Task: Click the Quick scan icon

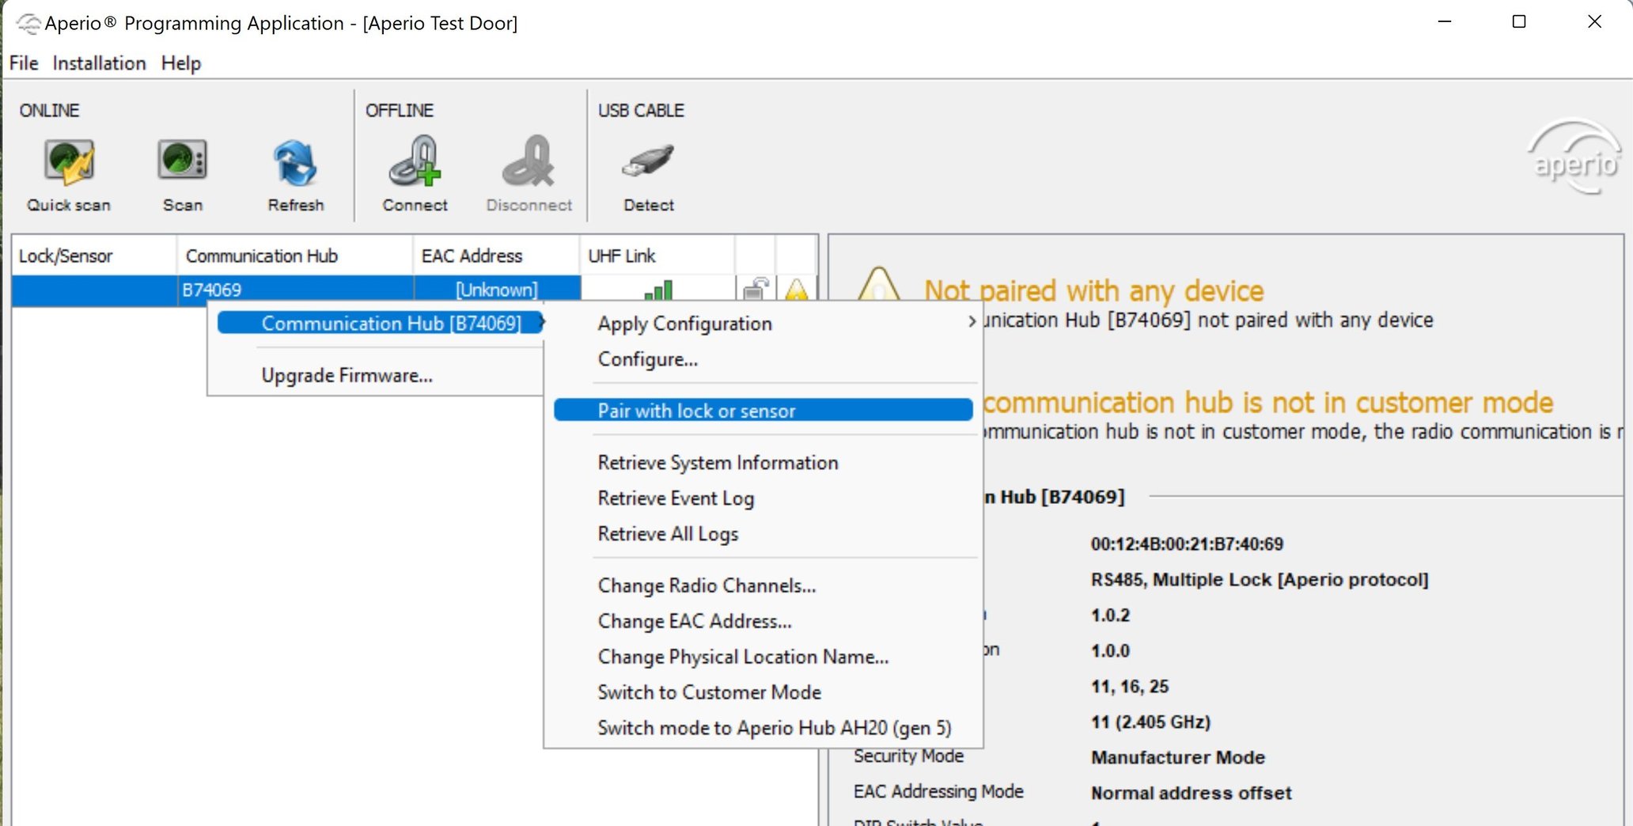Action: pyautogui.click(x=69, y=163)
